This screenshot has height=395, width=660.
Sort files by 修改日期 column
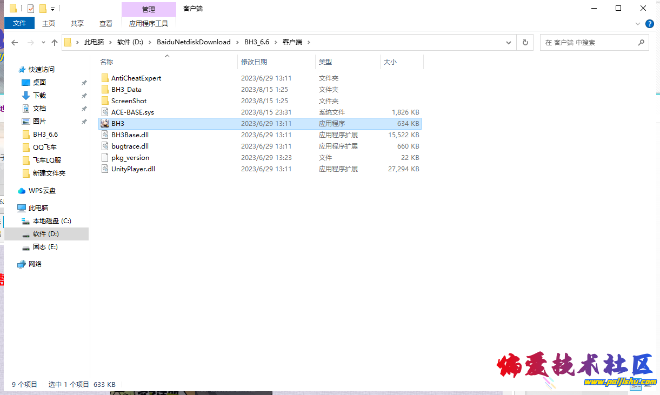pos(254,62)
